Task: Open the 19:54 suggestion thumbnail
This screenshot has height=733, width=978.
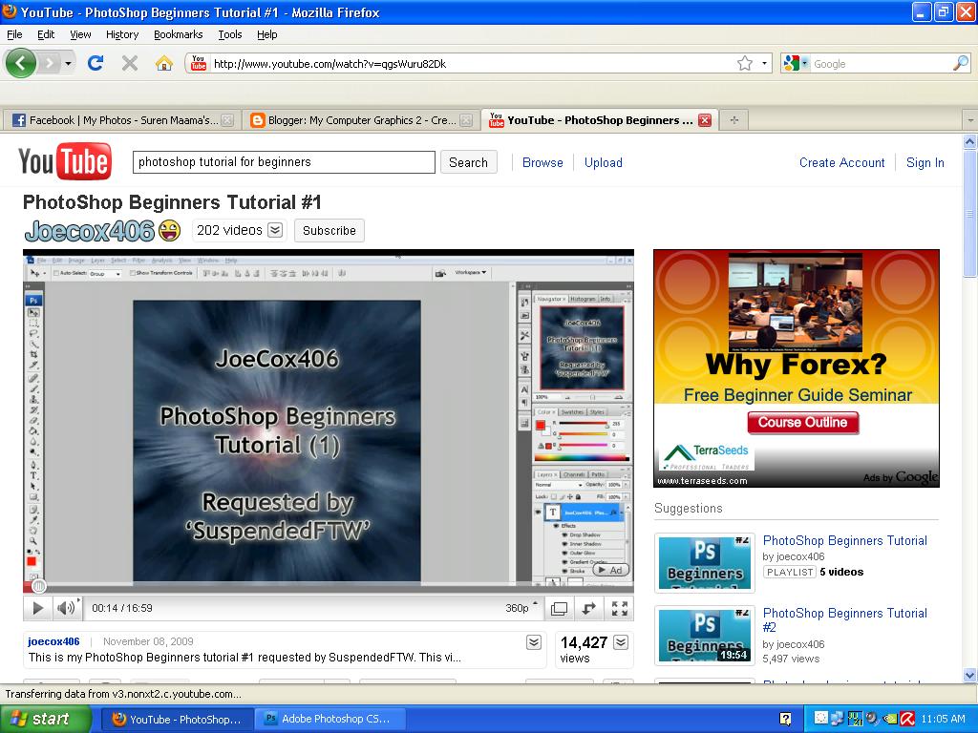Action: (x=705, y=635)
